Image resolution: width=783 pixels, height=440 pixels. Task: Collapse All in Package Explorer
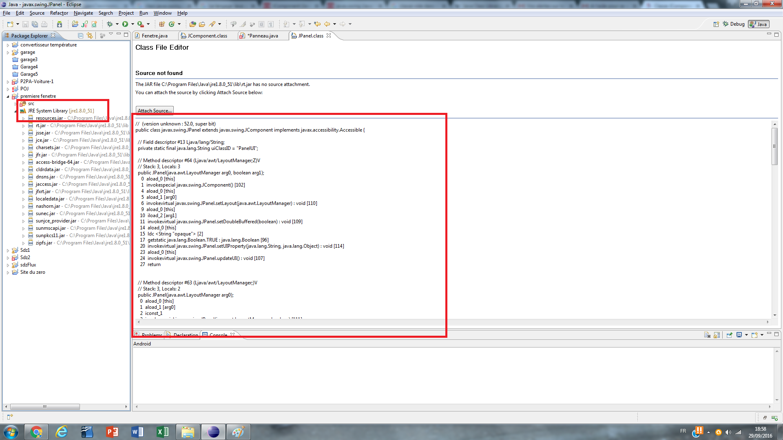pos(80,36)
